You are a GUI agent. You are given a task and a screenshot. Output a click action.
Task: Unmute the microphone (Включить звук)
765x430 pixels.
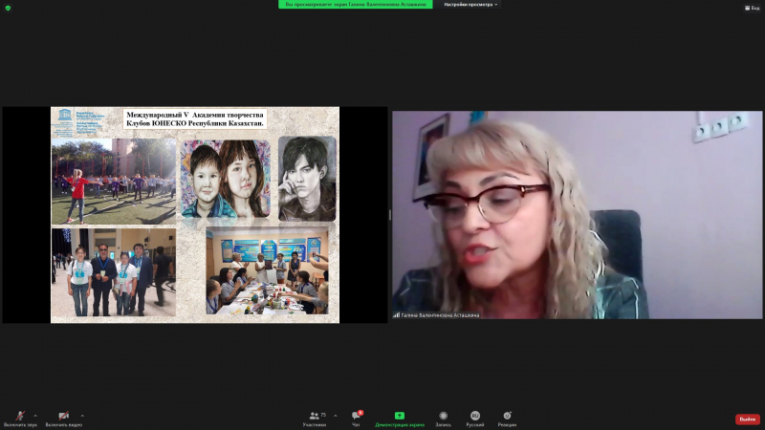19,418
